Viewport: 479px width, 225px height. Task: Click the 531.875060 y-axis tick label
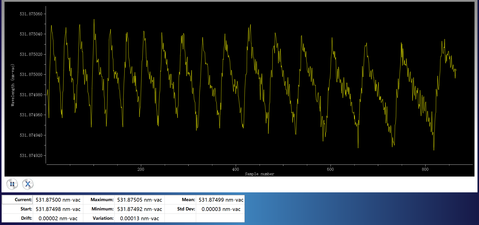(31, 14)
